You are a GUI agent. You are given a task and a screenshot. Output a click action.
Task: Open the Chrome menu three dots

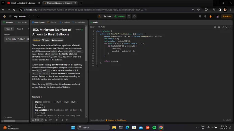(231, 10)
